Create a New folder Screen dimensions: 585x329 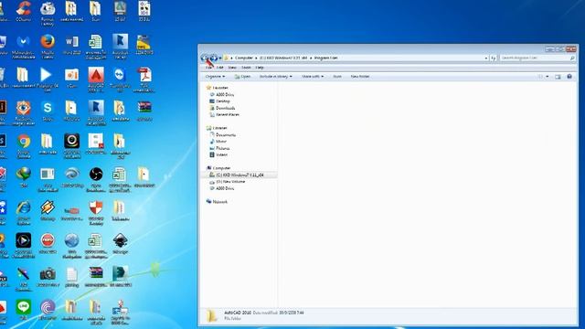pos(359,77)
